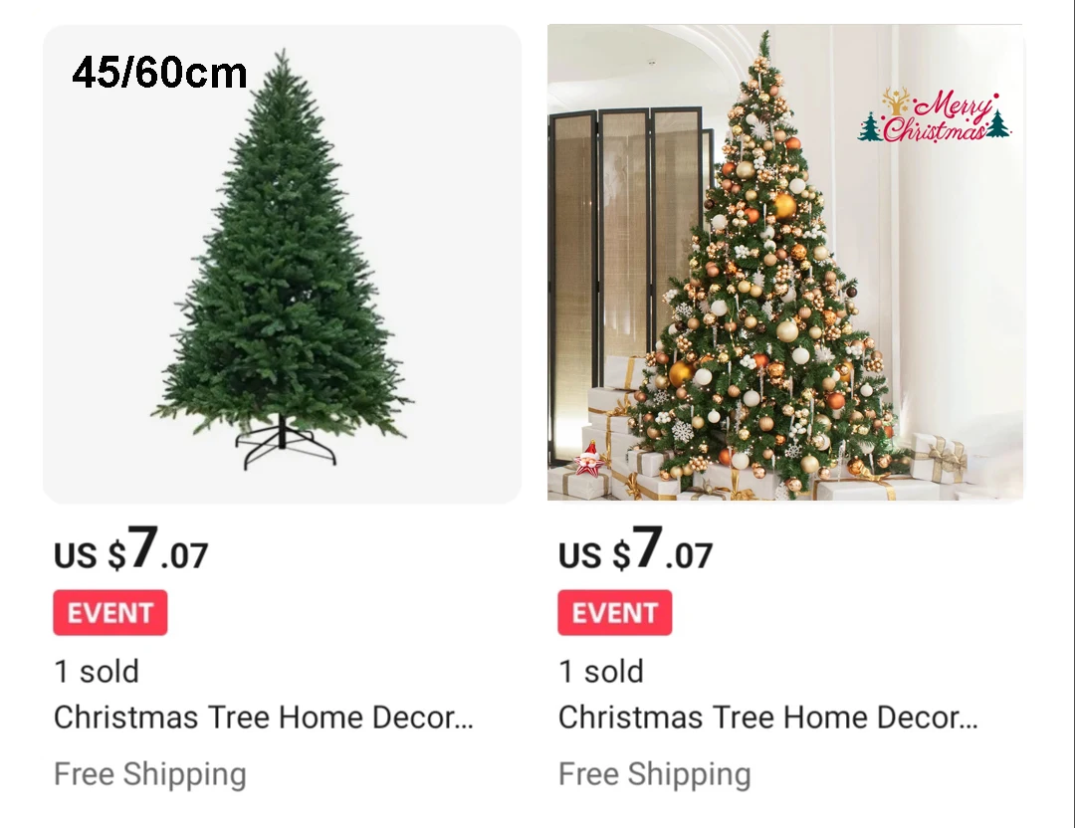
Task: Open left 'Christmas Tree Home Decor…' title
Action: coord(263,718)
